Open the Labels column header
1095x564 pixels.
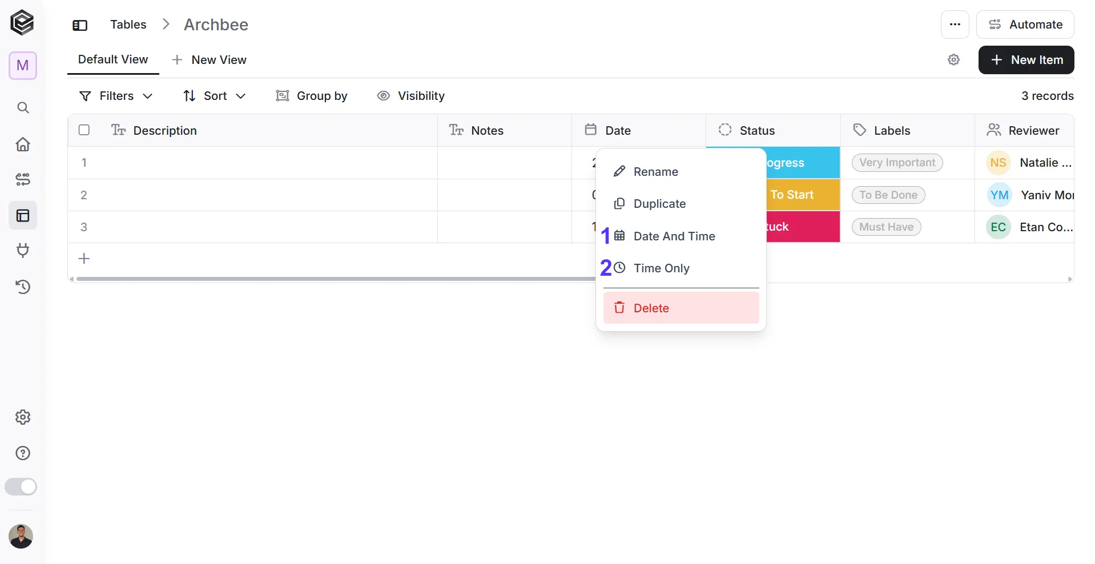907,130
